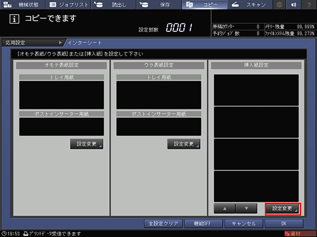This screenshot has height=237, width=317.
Task: Select back cover トレイ用紙 display box
Action: pos(159,95)
